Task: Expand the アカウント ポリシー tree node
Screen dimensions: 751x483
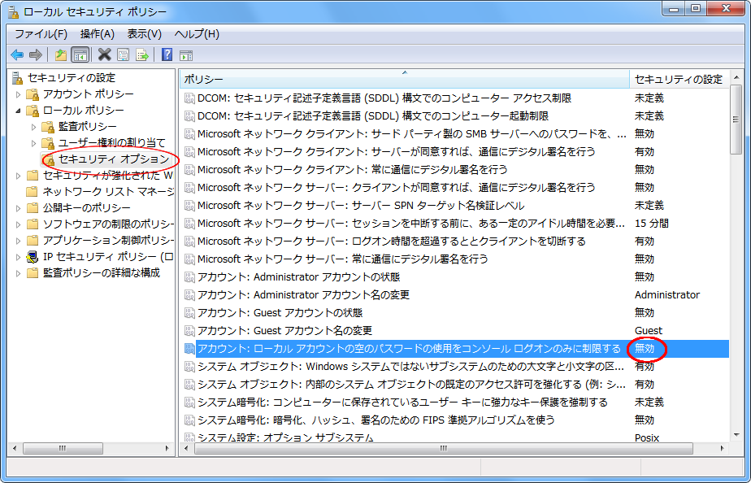Action: click(x=19, y=94)
